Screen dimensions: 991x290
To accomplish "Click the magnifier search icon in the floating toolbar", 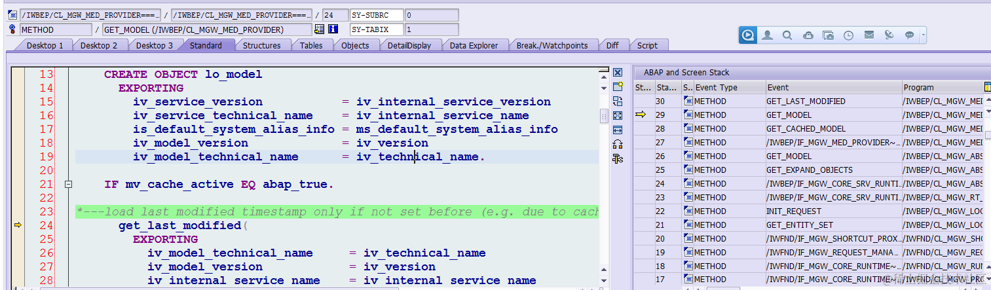I will 787,35.
